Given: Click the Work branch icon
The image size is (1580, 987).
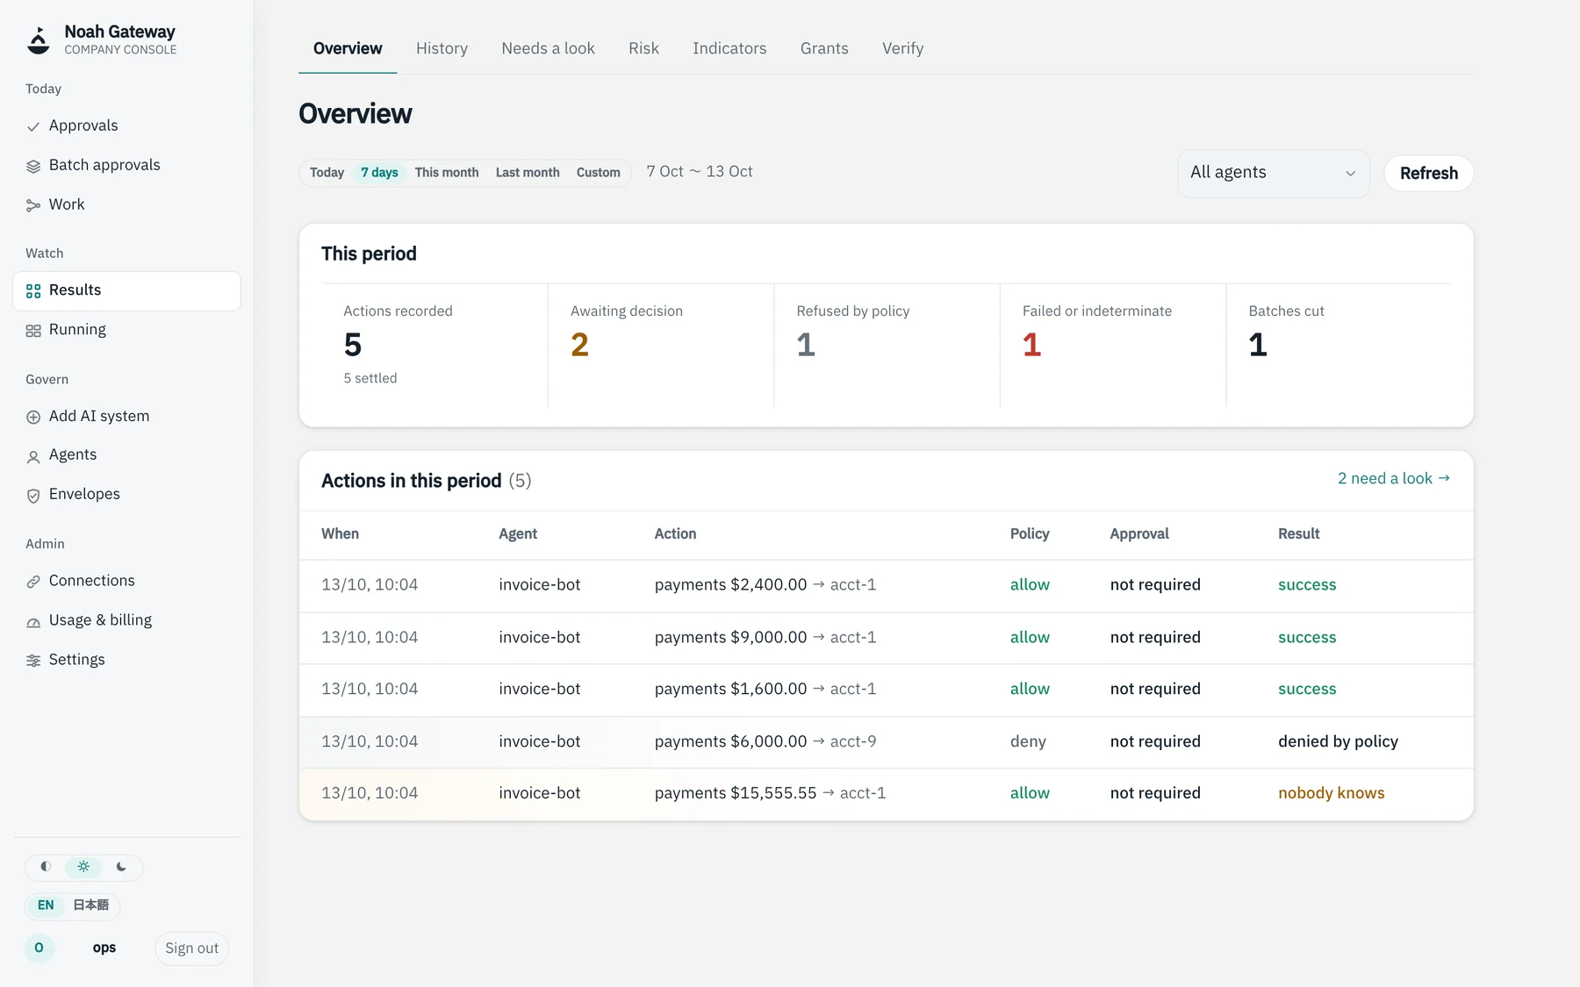Looking at the screenshot, I should point(33,205).
